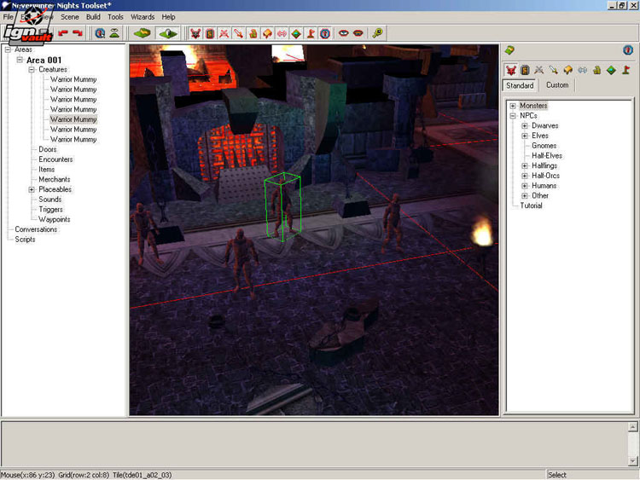Toggle triggers green diamond filter in main toolbar
This screenshot has width=640, height=480.
296,33
